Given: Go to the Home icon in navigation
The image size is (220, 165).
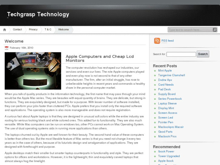Looking at the screenshot, I should click(5, 30).
